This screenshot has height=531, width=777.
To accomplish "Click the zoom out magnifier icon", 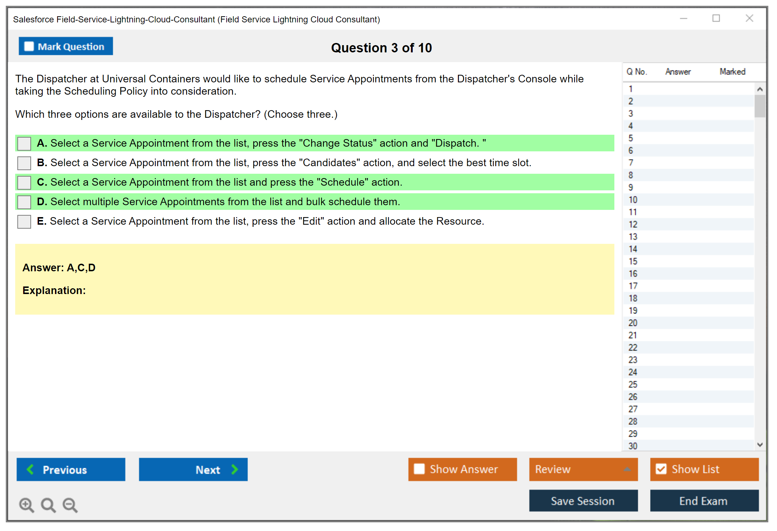I will click(70, 505).
